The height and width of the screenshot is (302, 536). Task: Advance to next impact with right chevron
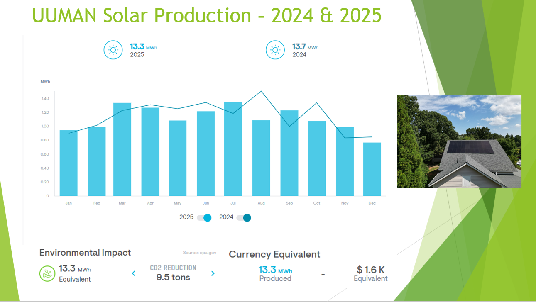(213, 273)
